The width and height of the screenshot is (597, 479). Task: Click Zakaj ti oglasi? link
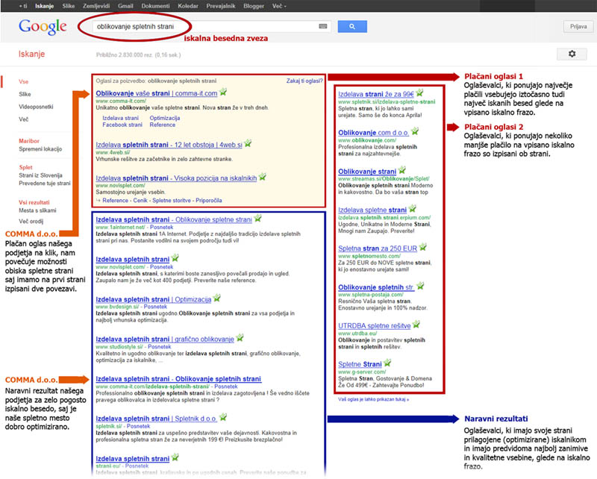tap(304, 81)
